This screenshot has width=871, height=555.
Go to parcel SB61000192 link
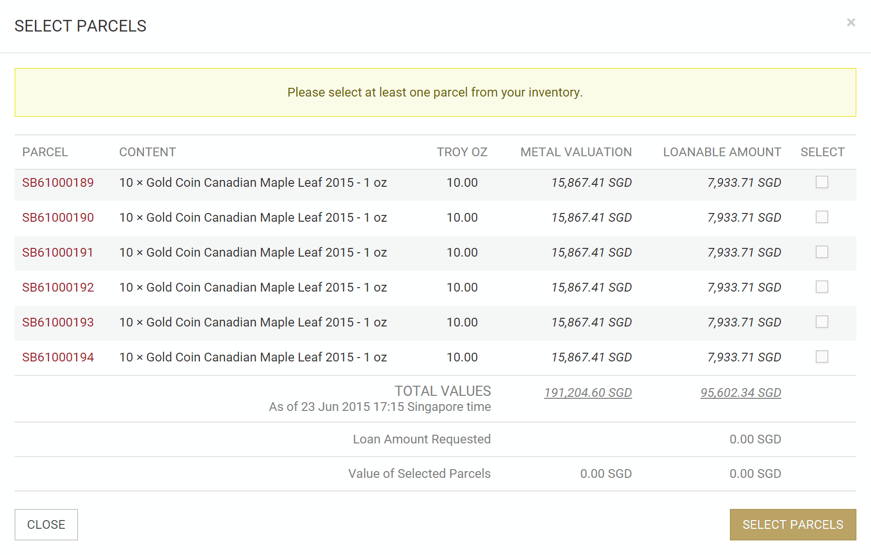58,287
